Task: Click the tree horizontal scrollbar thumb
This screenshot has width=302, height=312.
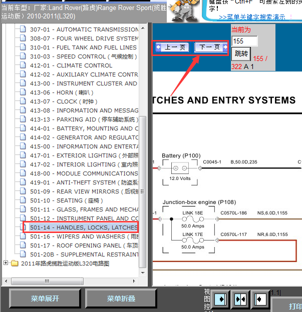Action: click(x=47, y=281)
